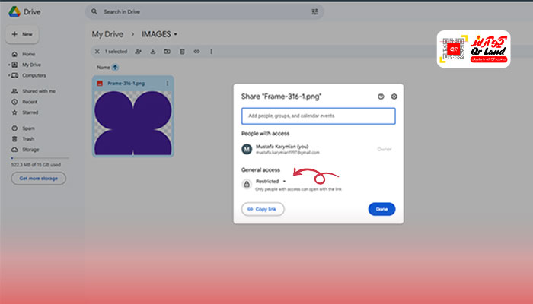
Task: Clear the selection with the X icon
Action: click(x=96, y=52)
